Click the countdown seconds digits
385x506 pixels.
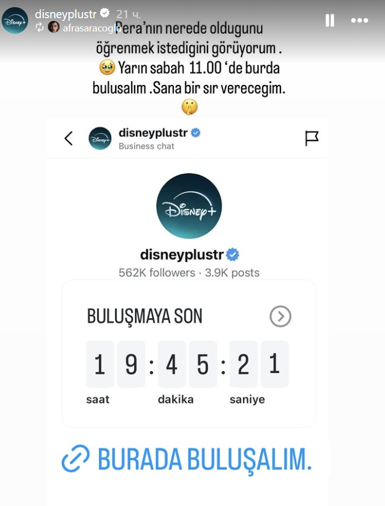click(x=259, y=364)
